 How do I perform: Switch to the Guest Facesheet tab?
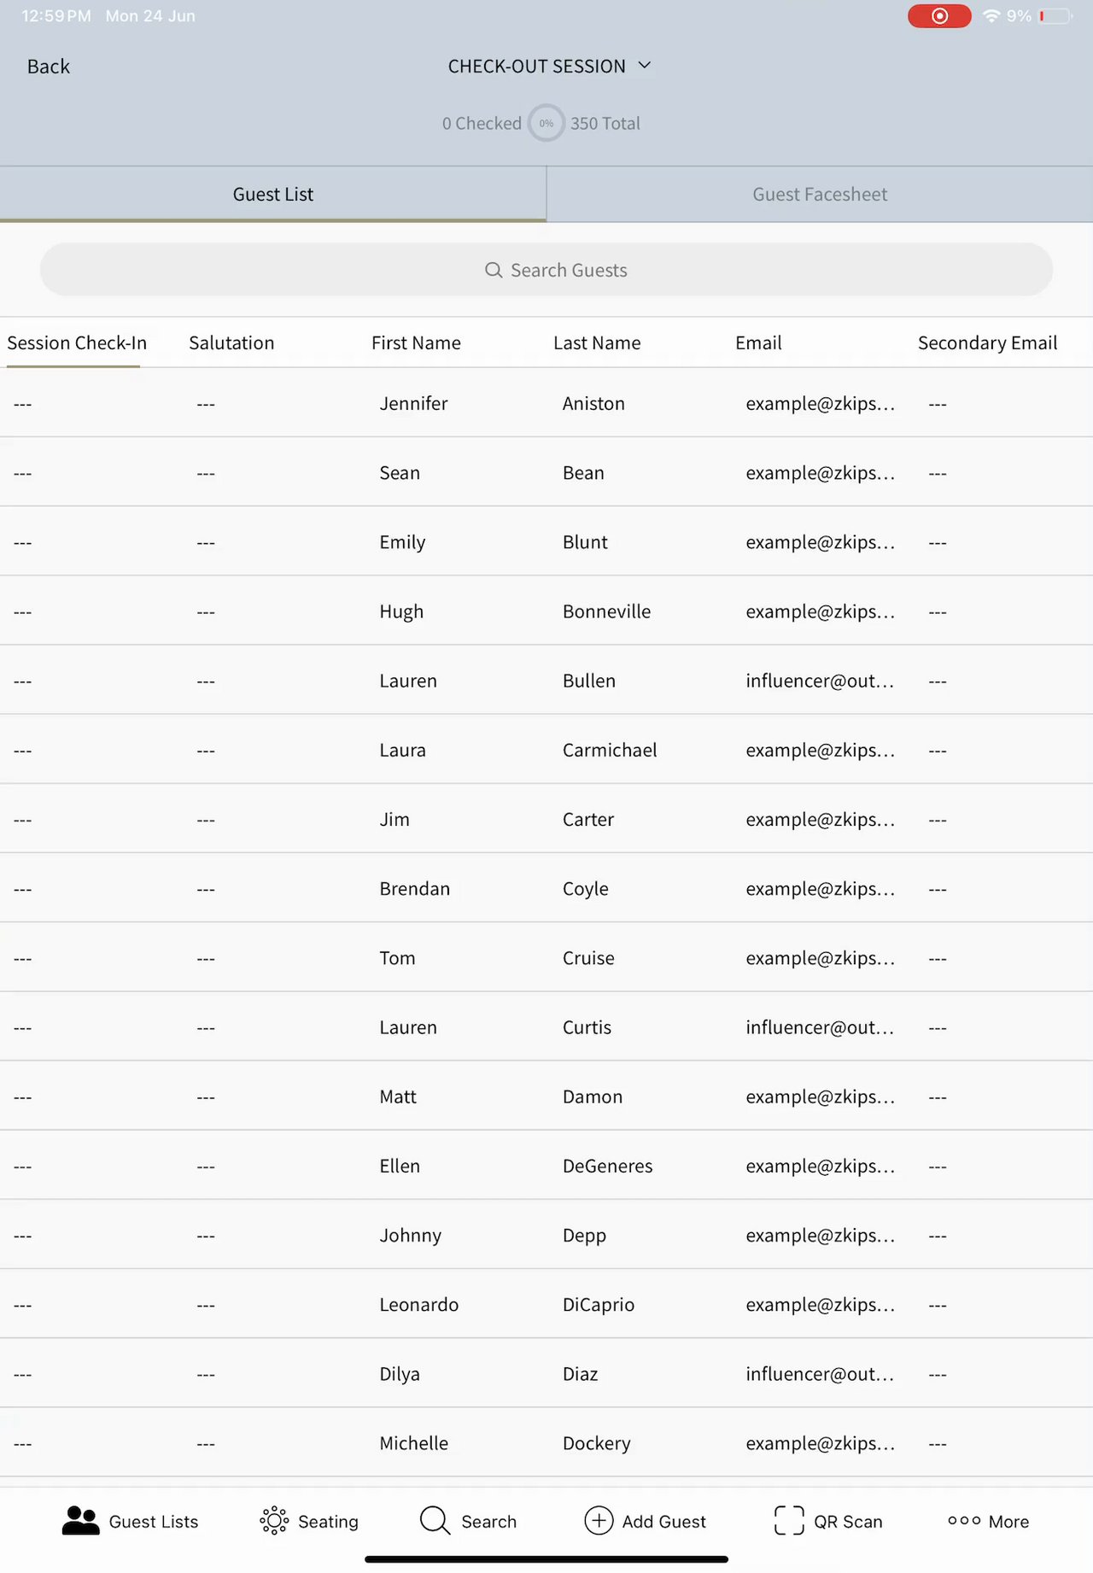click(820, 195)
